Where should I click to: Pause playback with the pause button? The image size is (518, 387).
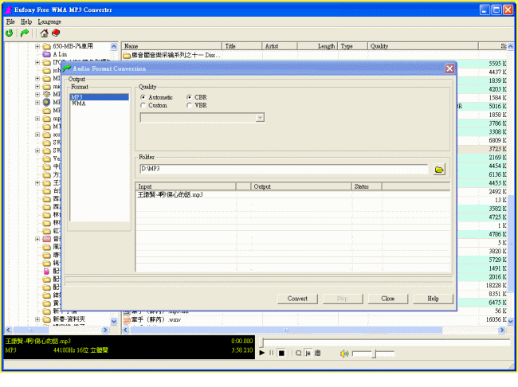(271, 353)
